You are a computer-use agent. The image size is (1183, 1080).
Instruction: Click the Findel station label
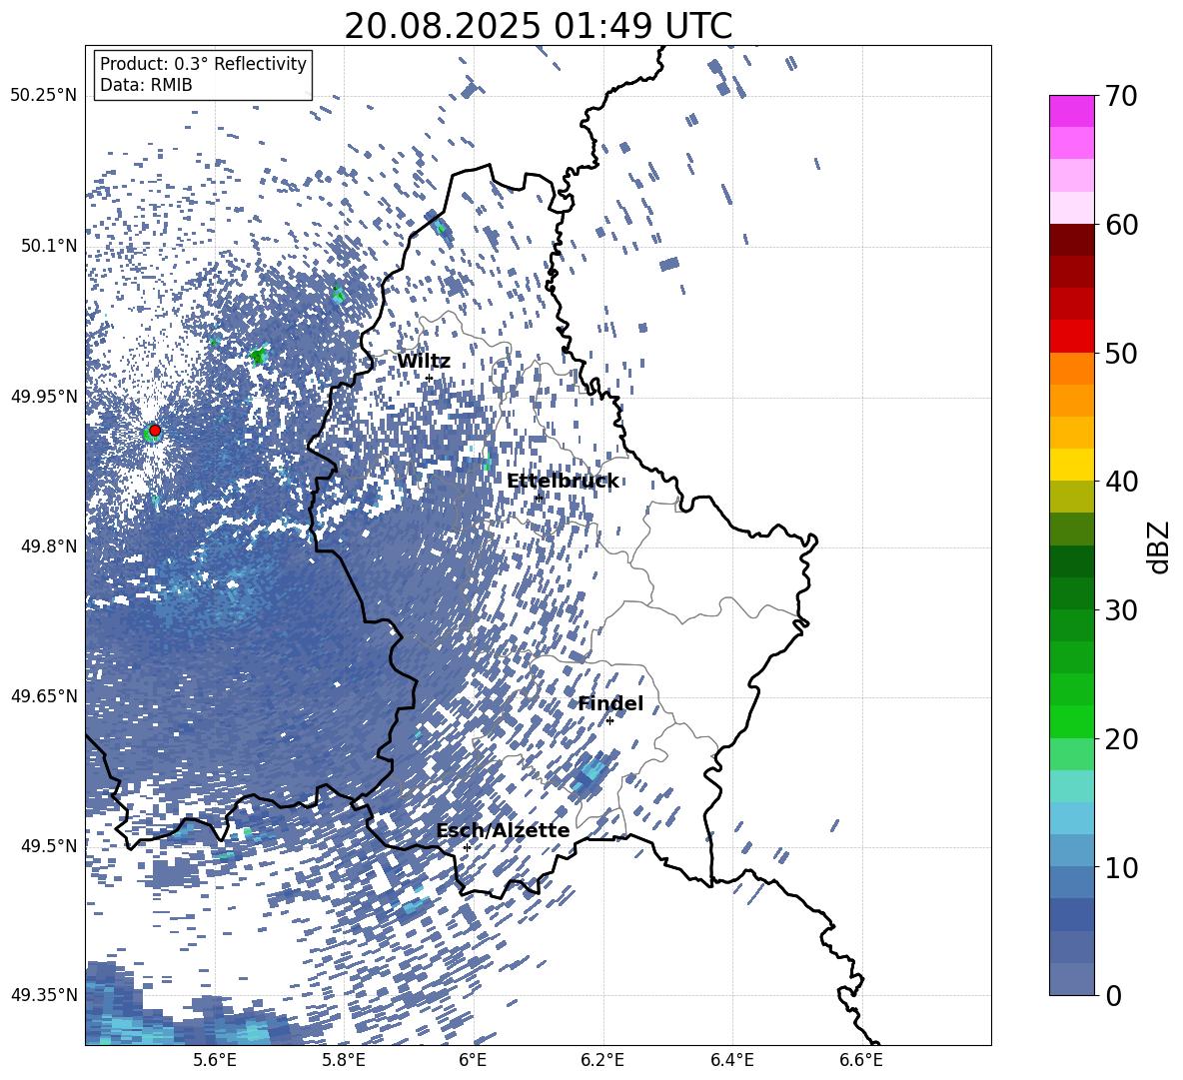(x=610, y=704)
